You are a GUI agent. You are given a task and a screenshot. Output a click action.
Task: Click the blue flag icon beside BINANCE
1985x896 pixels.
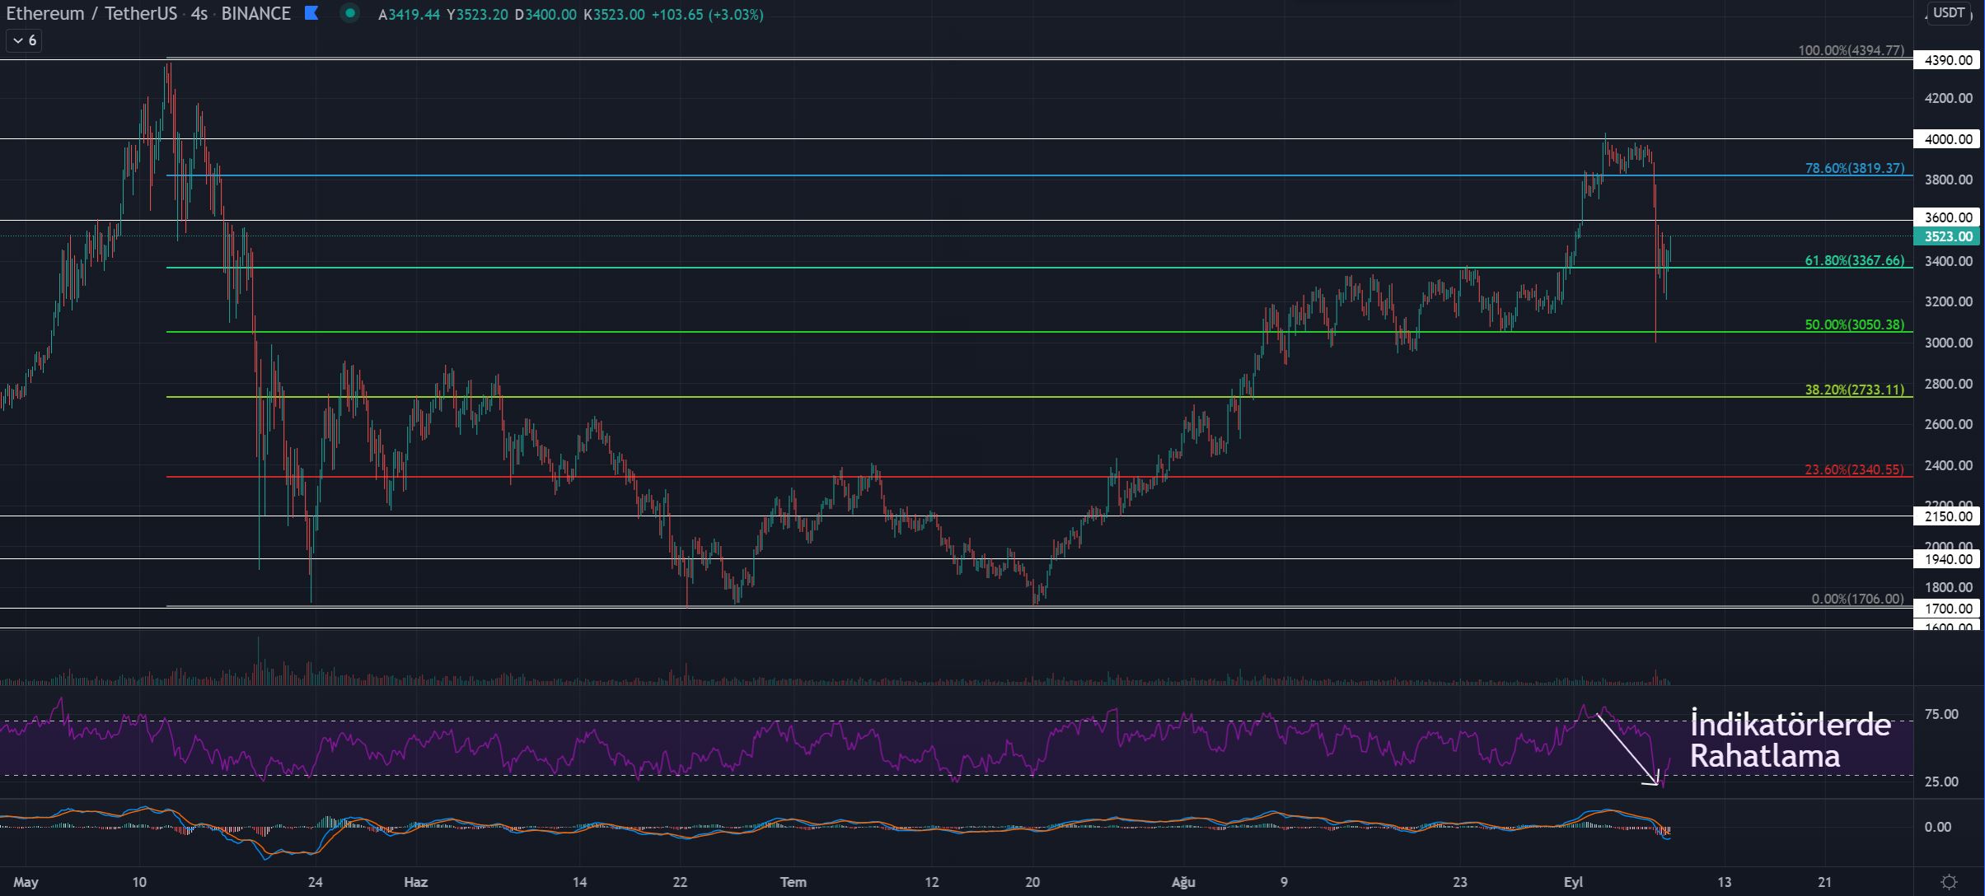coord(311,13)
